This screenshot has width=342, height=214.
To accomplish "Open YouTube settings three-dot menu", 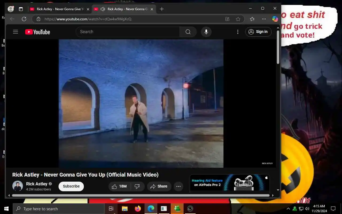I will [x=238, y=32].
